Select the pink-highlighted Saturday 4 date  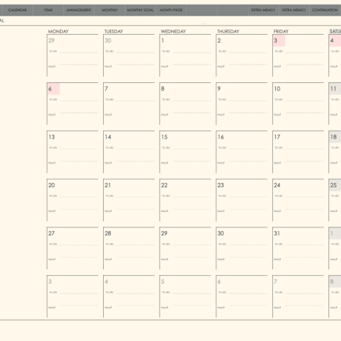[x=335, y=41]
